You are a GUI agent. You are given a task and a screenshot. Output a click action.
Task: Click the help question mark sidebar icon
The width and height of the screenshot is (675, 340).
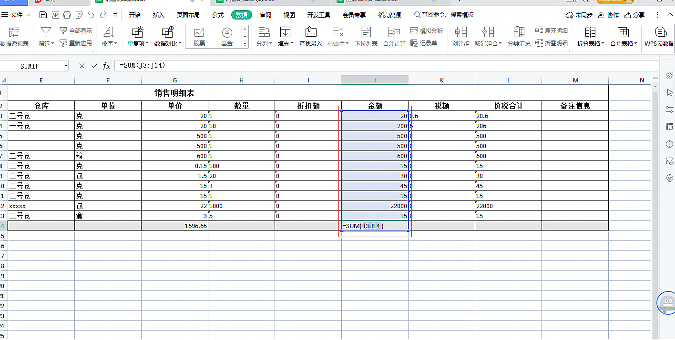point(669,144)
